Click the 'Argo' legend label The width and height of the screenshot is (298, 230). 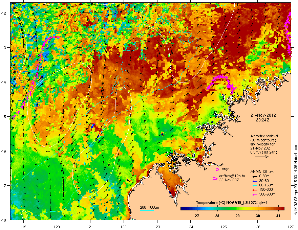(x=226, y=169)
